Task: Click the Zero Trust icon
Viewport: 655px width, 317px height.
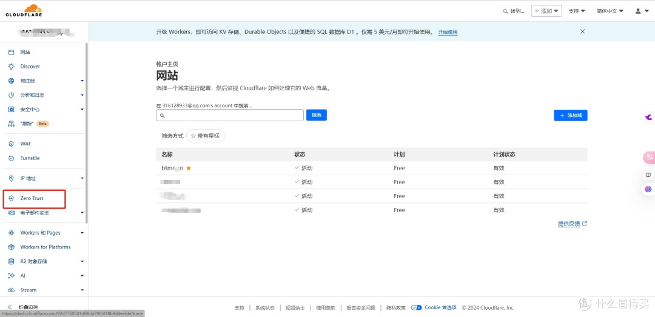Action: (x=12, y=198)
